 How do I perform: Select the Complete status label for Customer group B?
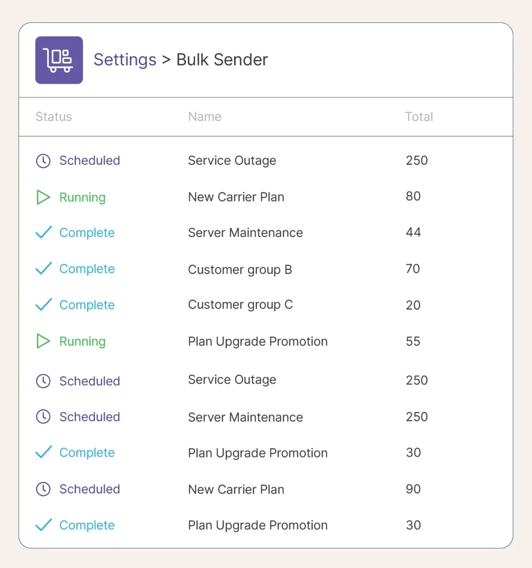coord(87,269)
